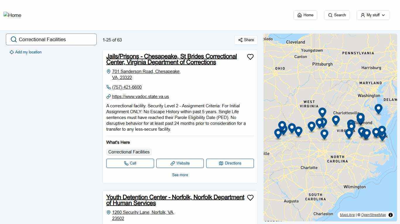The height and width of the screenshot is (224, 400).
Task: Click the See more link
Action: pos(180,175)
